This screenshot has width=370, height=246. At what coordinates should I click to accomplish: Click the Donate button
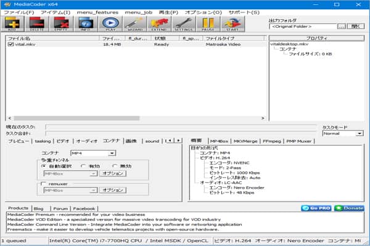click(x=349, y=208)
